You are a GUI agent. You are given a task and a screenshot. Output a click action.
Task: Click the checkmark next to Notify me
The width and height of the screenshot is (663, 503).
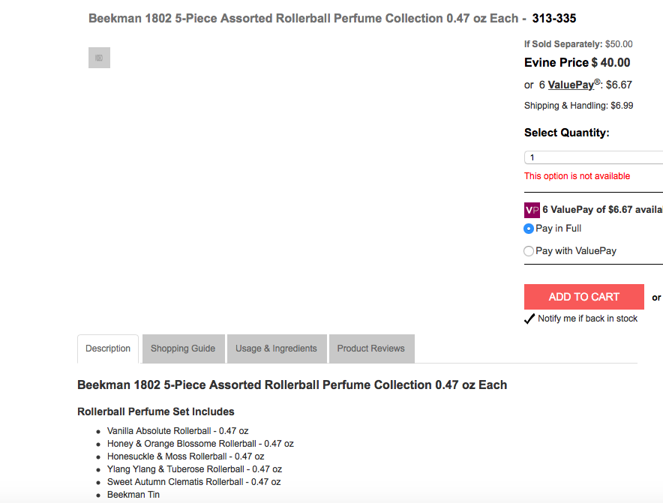(529, 319)
